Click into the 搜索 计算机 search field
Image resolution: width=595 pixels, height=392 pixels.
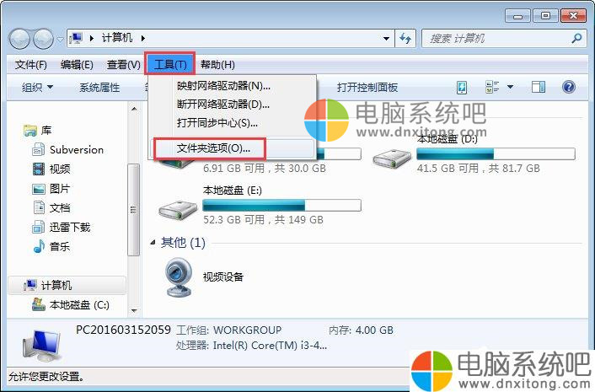pyautogui.click(x=497, y=38)
